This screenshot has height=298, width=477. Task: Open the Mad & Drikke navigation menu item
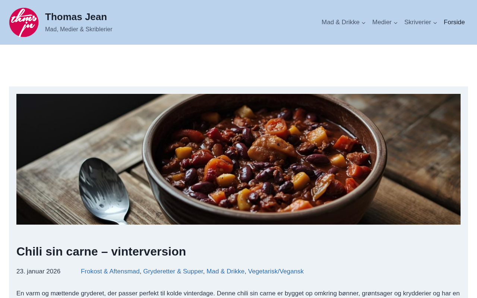tap(341, 22)
